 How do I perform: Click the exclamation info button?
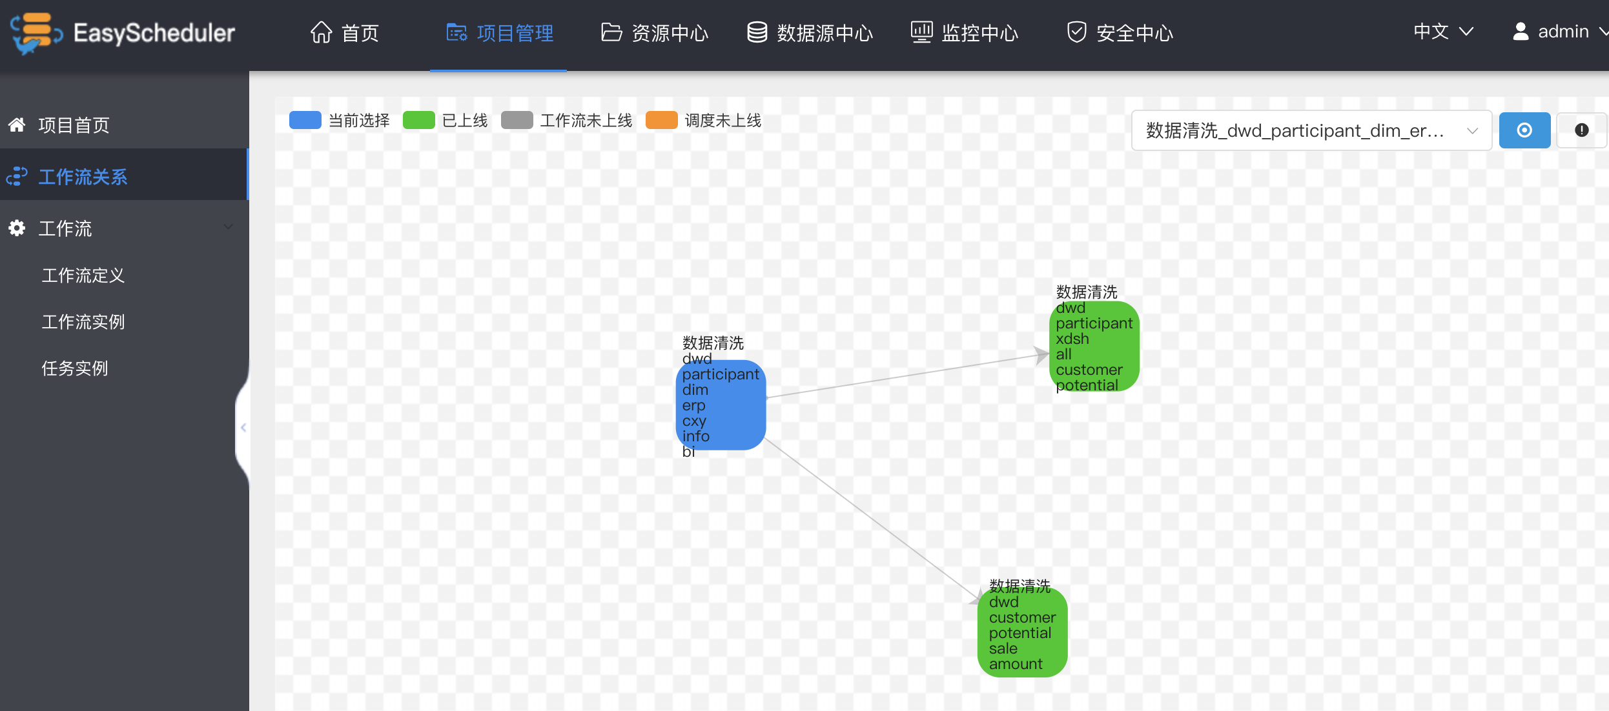1582,130
